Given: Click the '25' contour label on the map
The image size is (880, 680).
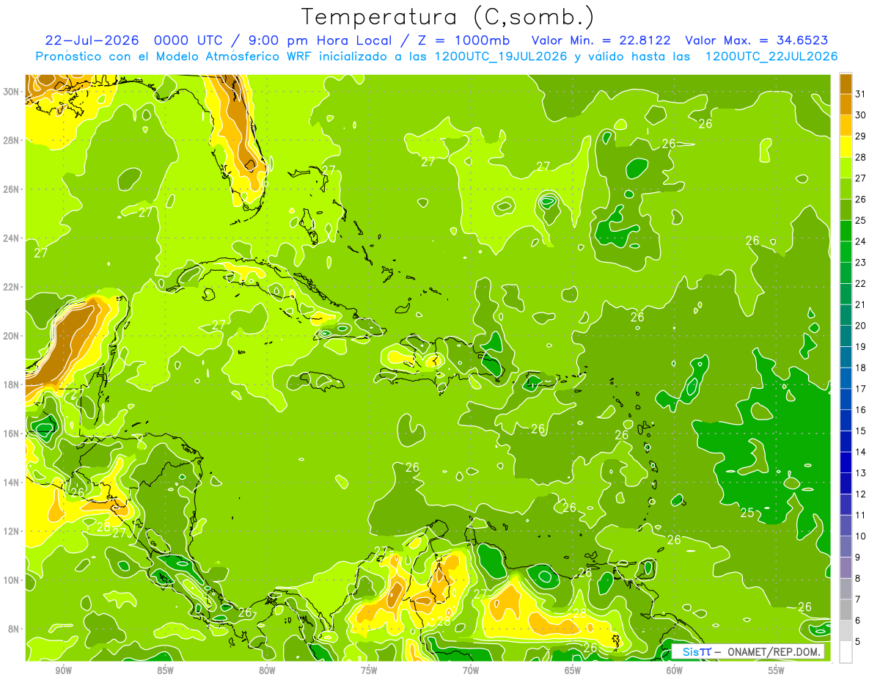Looking at the screenshot, I should pyautogui.click(x=747, y=513).
